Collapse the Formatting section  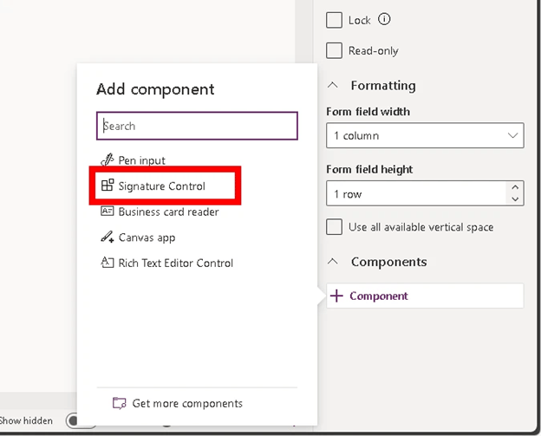[x=333, y=85]
